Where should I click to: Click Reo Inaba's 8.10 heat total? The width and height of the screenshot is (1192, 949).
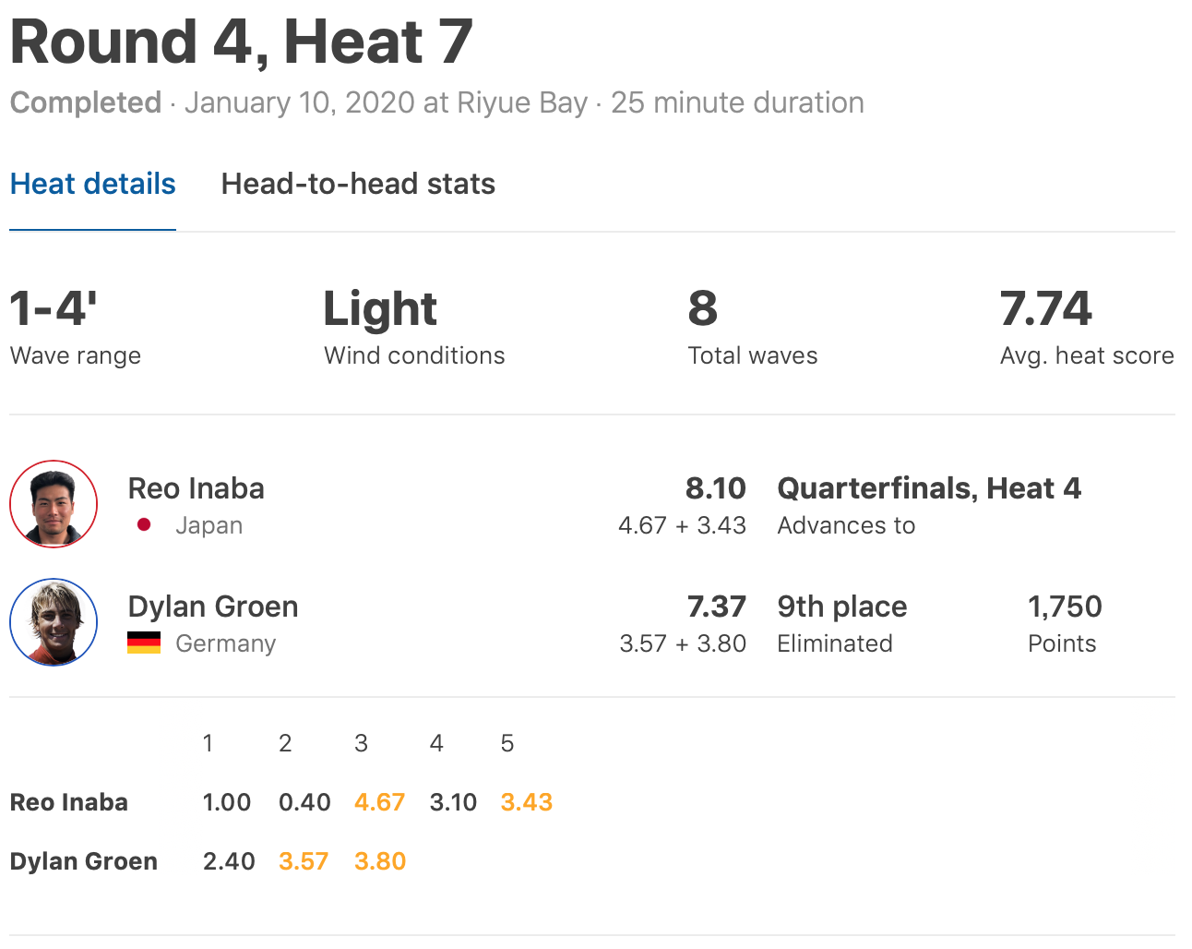coord(715,488)
